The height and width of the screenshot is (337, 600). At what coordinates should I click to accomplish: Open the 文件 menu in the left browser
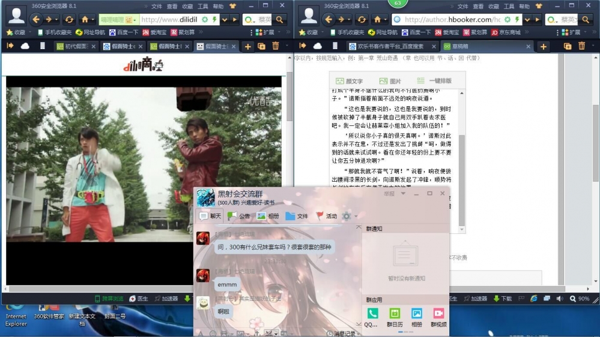tap(157, 7)
